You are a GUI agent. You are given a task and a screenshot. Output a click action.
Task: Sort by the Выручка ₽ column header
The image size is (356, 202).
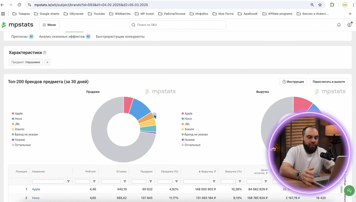pos(207,171)
